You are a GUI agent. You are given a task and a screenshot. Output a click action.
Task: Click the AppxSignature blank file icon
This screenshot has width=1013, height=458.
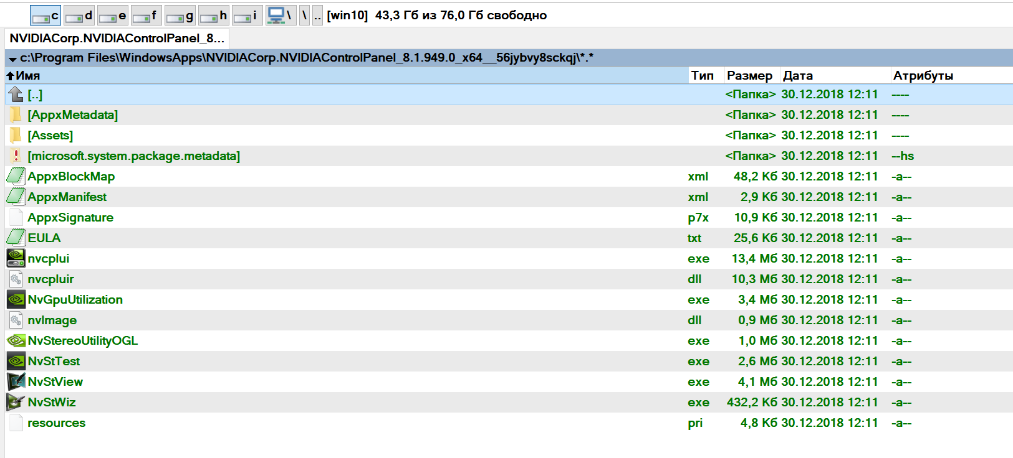(16, 217)
